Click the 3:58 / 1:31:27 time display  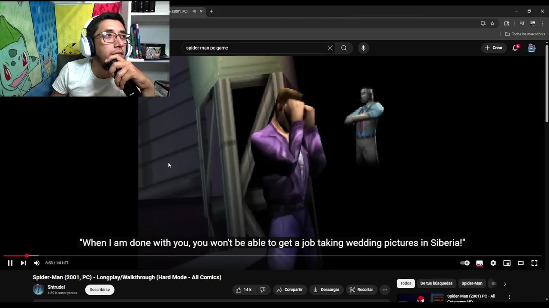pos(57,263)
